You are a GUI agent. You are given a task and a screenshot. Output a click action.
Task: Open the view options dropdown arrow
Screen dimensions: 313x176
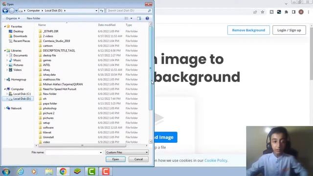pos(132,19)
